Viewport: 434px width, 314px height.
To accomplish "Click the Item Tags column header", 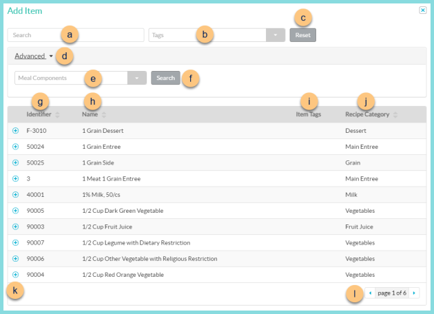I will [x=309, y=114].
